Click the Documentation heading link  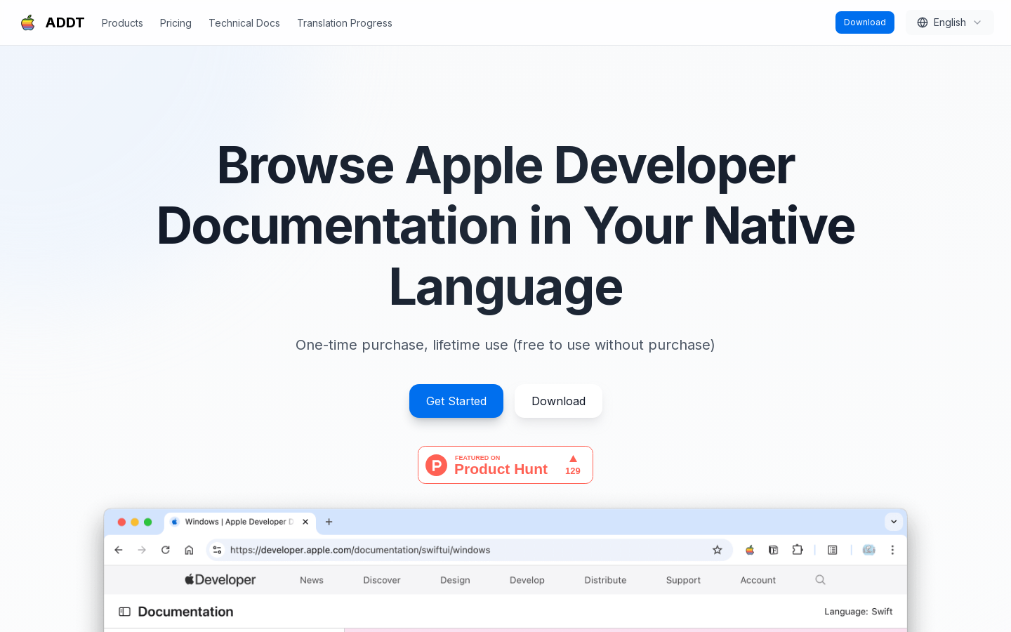(x=185, y=612)
